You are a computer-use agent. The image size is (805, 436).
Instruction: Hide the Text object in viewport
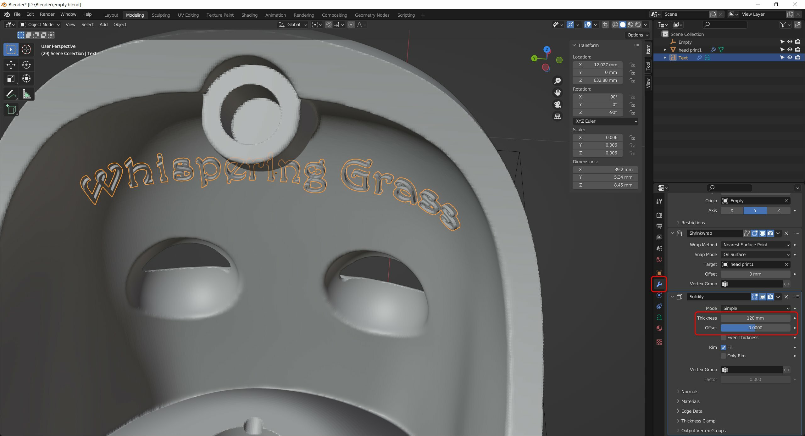tap(790, 58)
